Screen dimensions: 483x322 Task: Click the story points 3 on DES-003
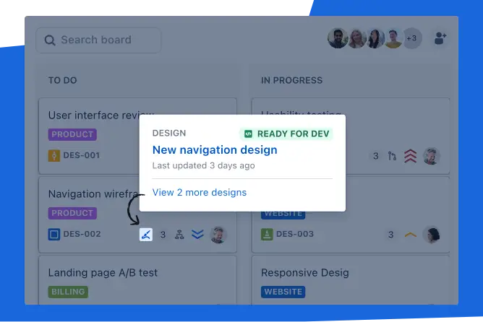(390, 235)
